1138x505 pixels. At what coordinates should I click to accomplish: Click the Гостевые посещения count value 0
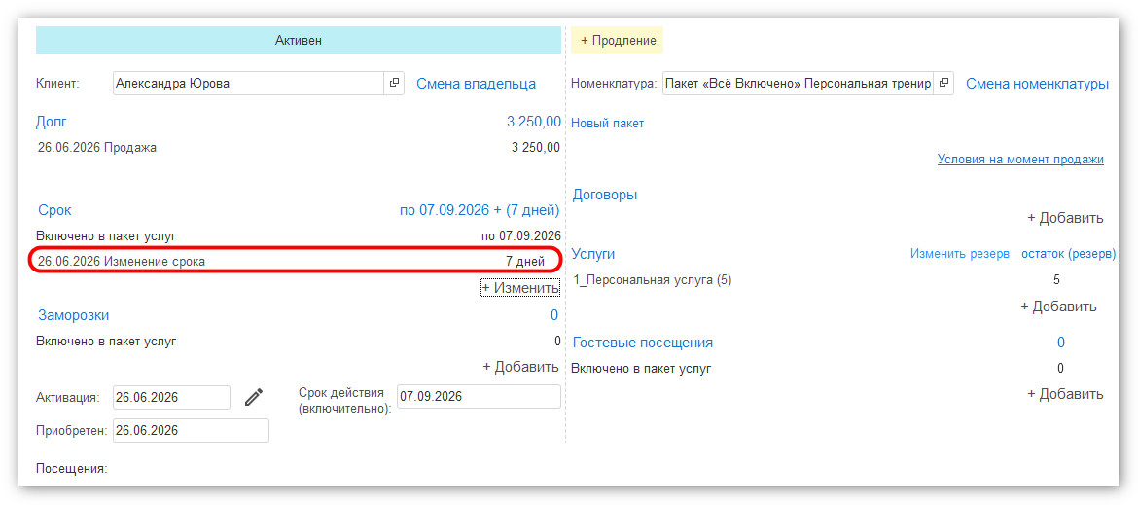[x=1060, y=342]
